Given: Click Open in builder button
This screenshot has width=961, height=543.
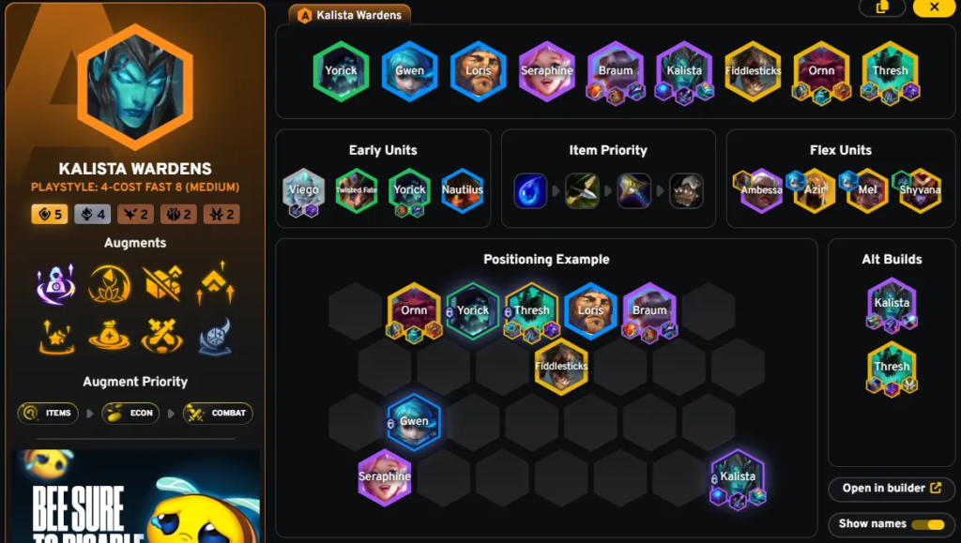Looking at the screenshot, I should [x=892, y=489].
